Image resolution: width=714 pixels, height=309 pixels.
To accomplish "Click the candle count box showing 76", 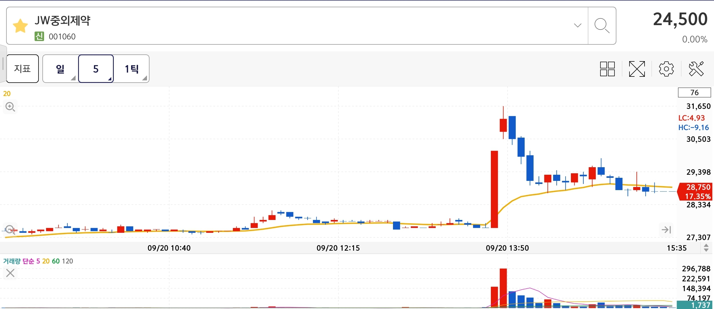I will point(694,92).
